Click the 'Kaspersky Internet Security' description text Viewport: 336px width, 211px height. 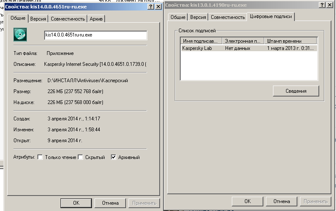tap(95, 64)
